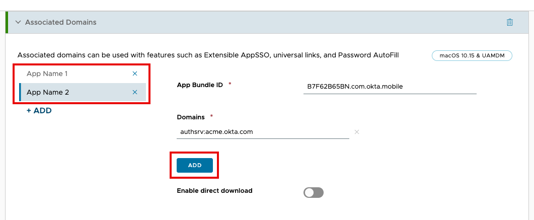Click the Associated Domains header title
Viewport: 534px width, 220px height.
[60, 22]
